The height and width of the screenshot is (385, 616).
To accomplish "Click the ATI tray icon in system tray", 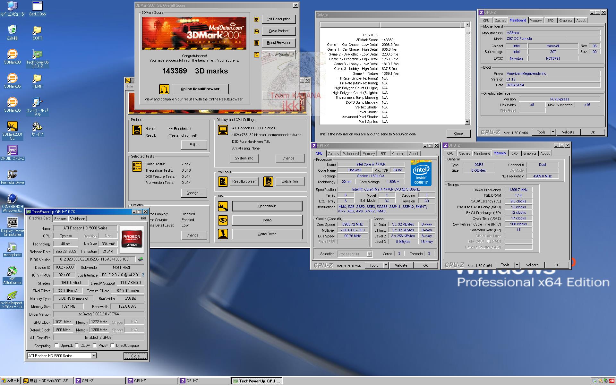I will click(612, 381).
